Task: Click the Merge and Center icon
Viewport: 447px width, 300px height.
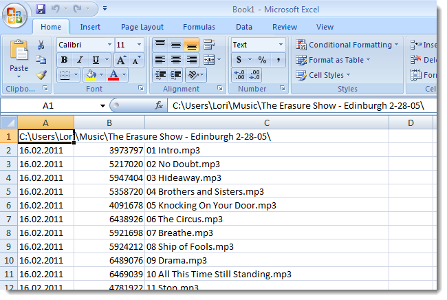Action: coord(209,60)
